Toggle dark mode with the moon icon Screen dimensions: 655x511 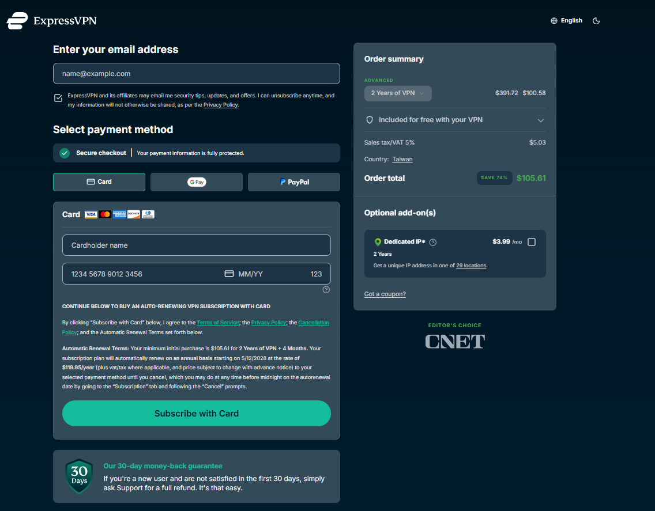pos(596,20)
